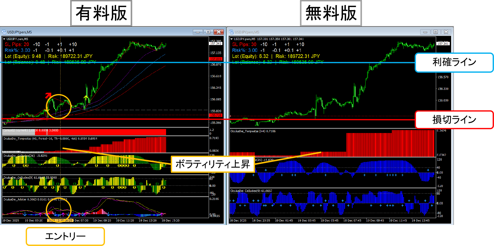Close the inactive USDJPY chart window
The height and width of the screenshot is (246, 494).
point(446,32)
